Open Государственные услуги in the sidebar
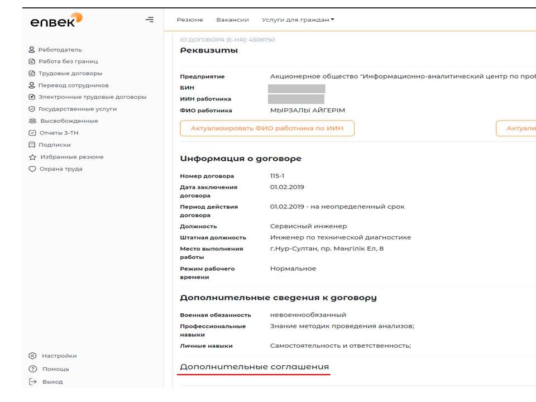 tap(78, 109)
